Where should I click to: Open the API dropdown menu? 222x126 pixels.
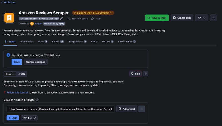(x=202, y=18)
